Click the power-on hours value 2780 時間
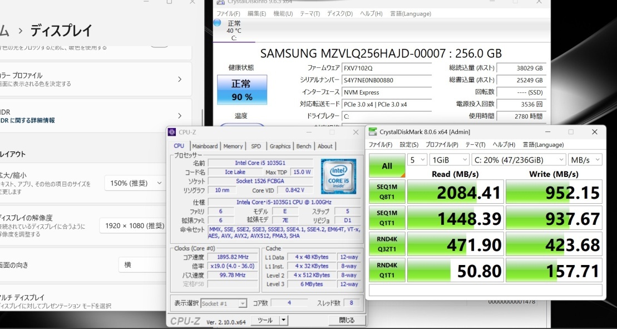617x329 pixels. pyautogui.click(x=521, y=116)
